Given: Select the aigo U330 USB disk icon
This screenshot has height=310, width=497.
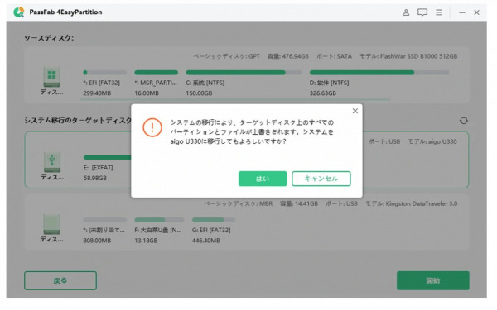Looking at the screenshot, I should tap(52, 162).
